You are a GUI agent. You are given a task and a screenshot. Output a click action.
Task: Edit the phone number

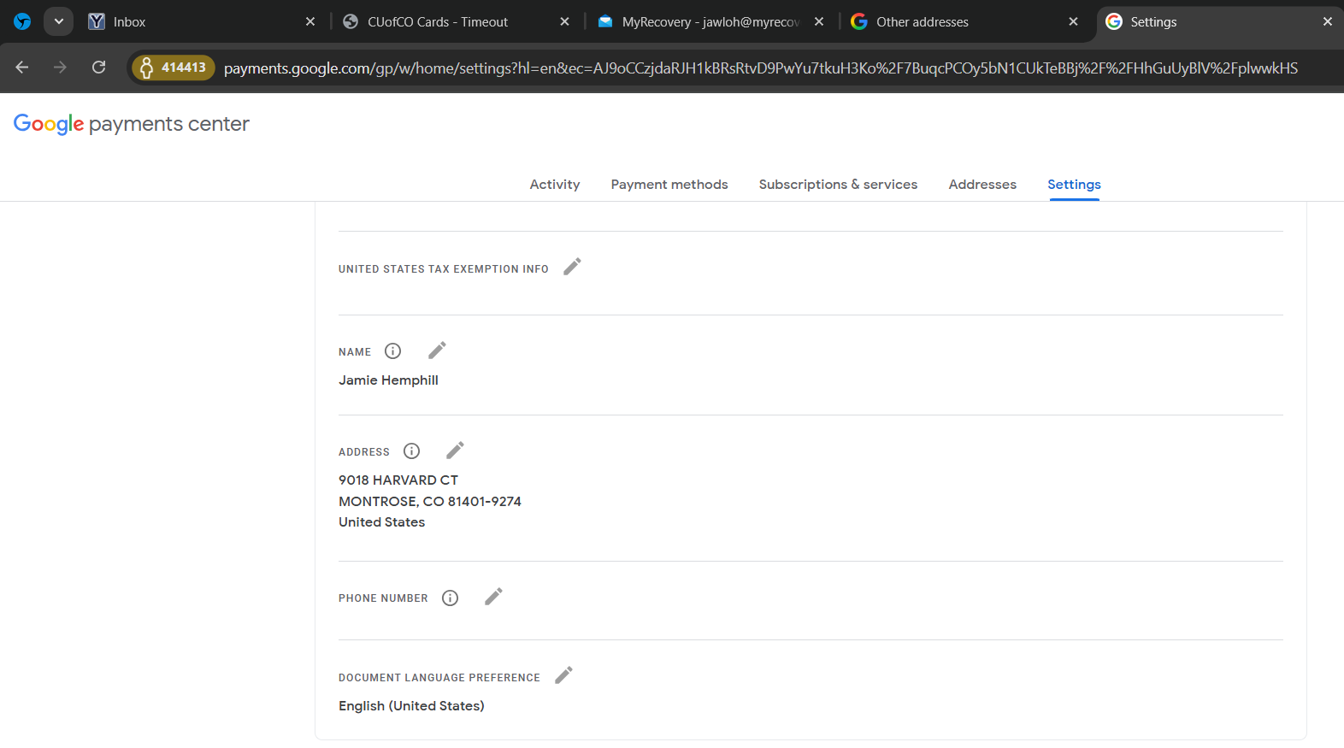tap(493, 597)
